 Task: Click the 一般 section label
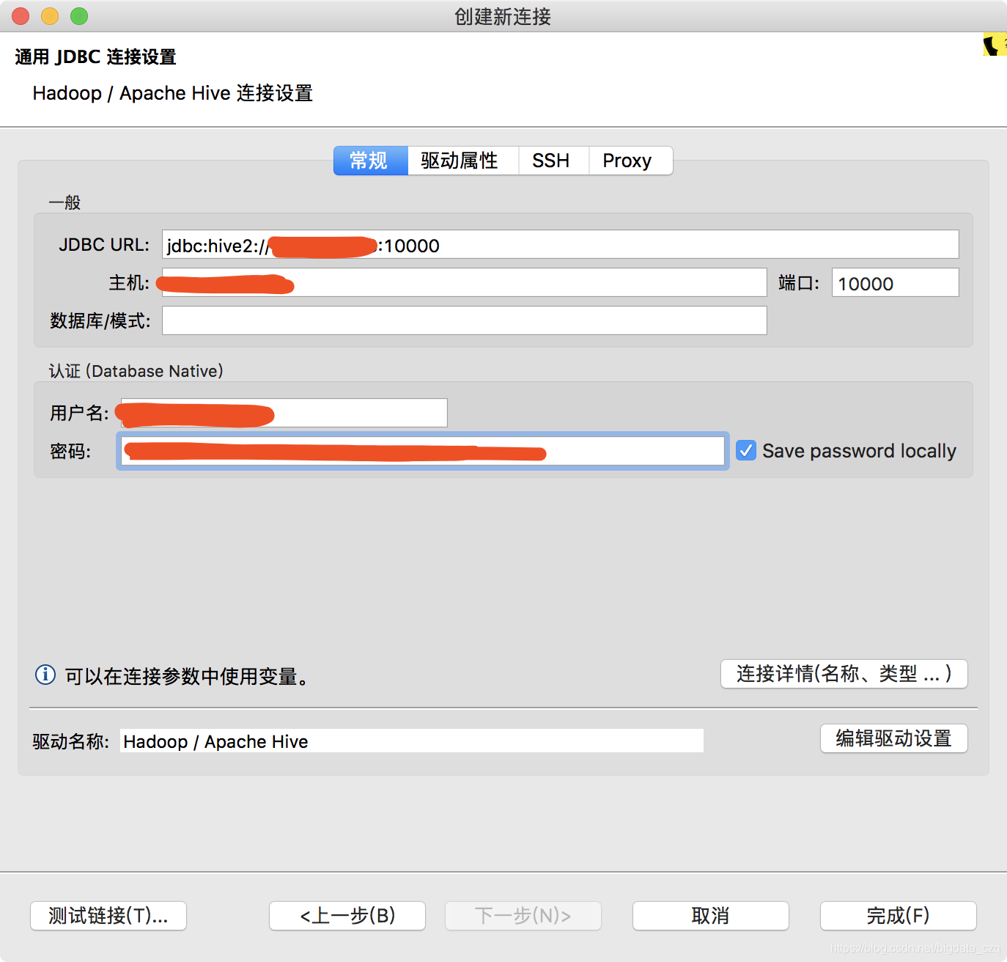coord(64,202)
